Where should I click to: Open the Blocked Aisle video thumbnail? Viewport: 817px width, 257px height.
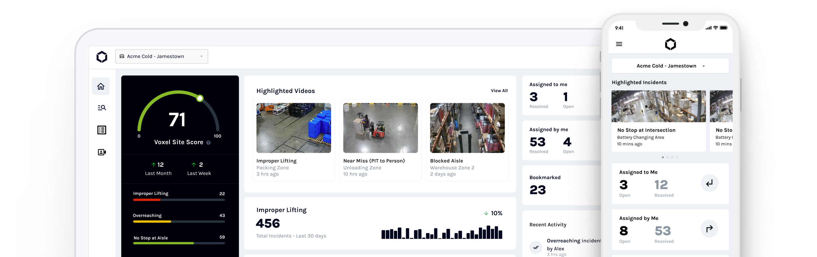(467, 128)
